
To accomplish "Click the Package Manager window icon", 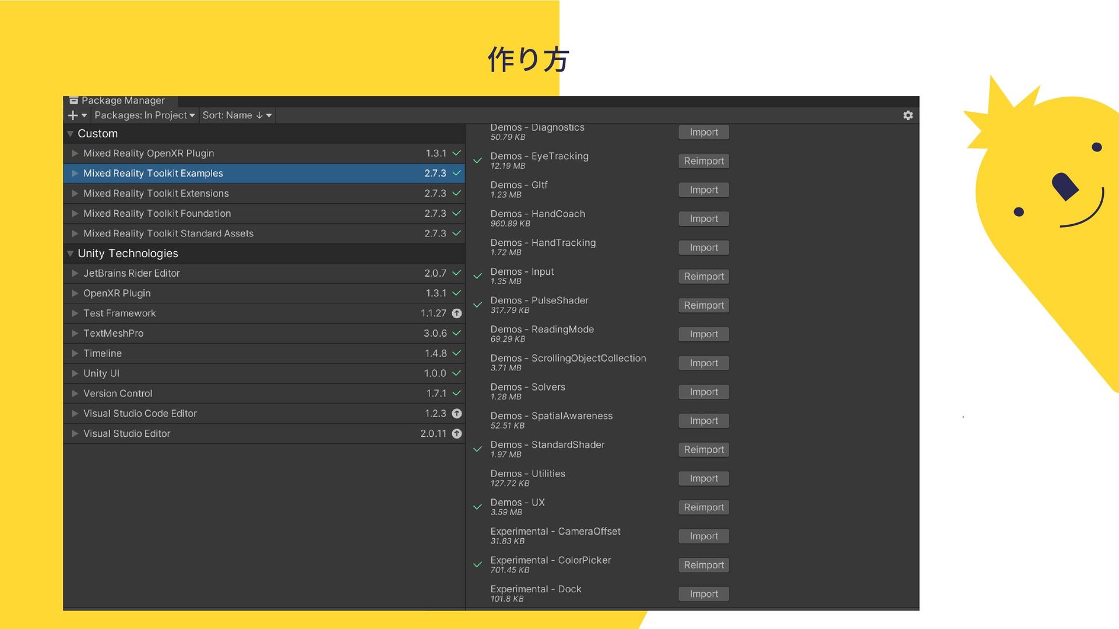I will [x=73, y=101].
